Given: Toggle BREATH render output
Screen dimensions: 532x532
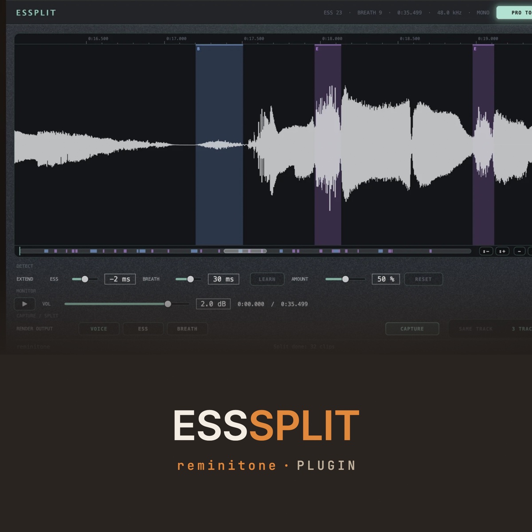Looking at the screenshot, I should tap(187, 329).
